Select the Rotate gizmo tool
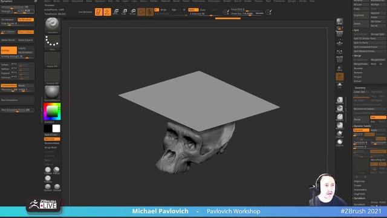 point(133,12)
